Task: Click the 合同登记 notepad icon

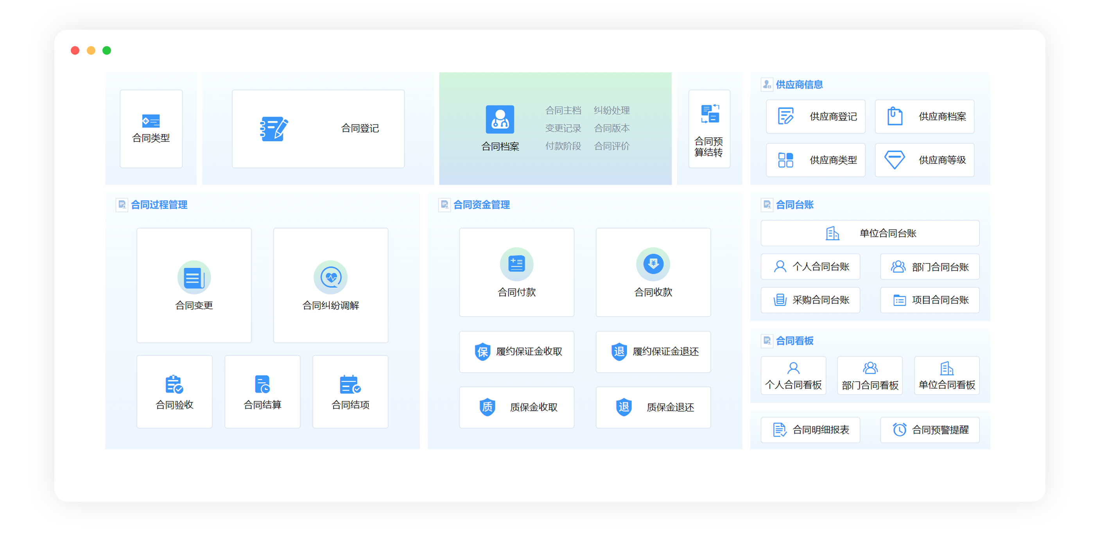Action: [274, 129]
